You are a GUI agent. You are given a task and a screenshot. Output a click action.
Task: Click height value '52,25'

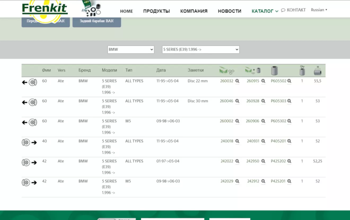pos(318,161)
